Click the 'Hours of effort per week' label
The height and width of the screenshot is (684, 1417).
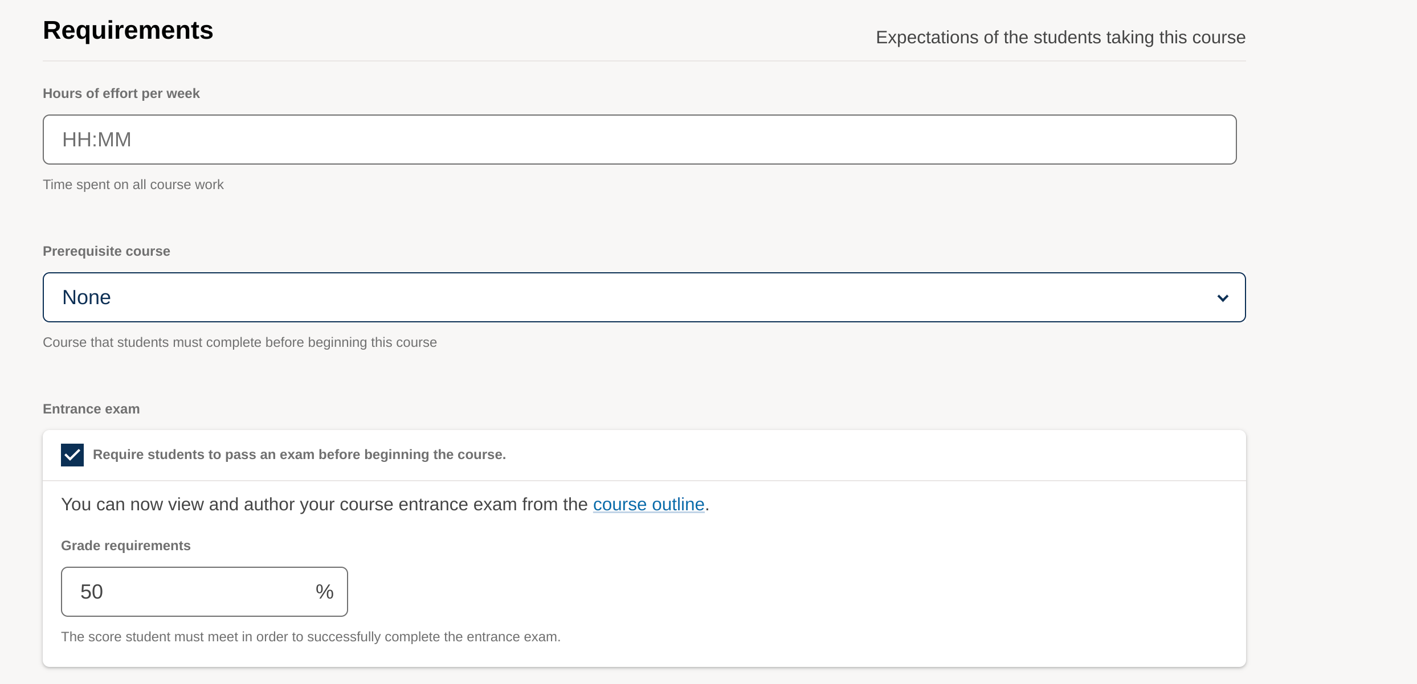point(121,93)
